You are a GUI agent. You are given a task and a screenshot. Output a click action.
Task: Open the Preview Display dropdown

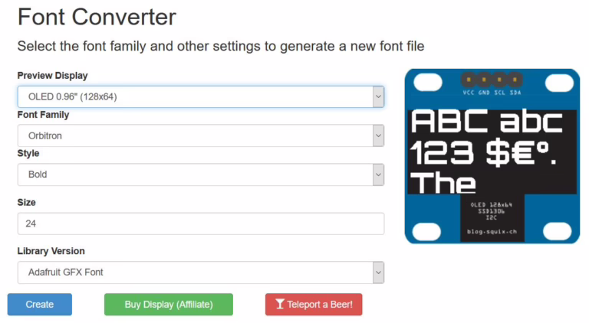click(200, 96)
